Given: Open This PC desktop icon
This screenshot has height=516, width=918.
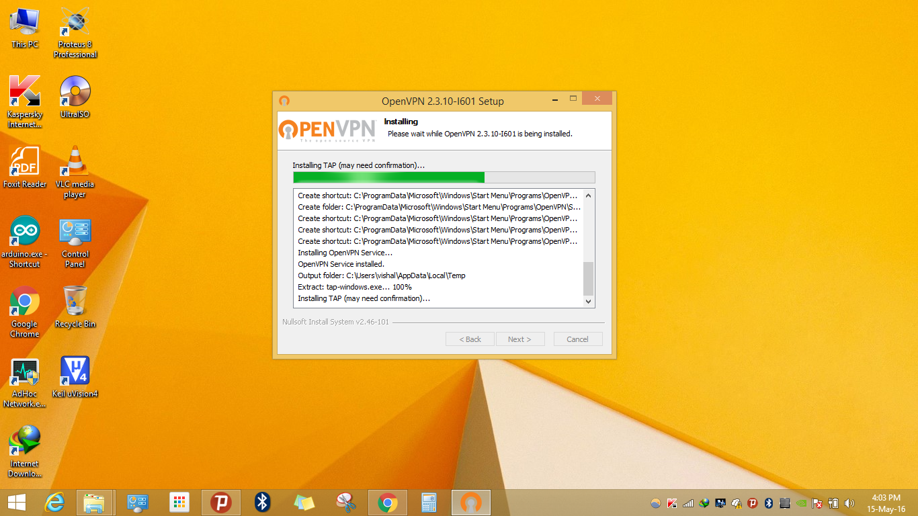Looking at the screenshot, I should point(25,28).
